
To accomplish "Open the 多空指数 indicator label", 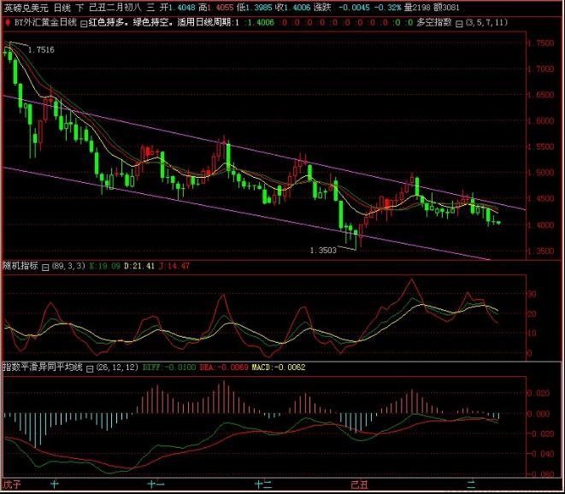I will (x=434, y=22).
